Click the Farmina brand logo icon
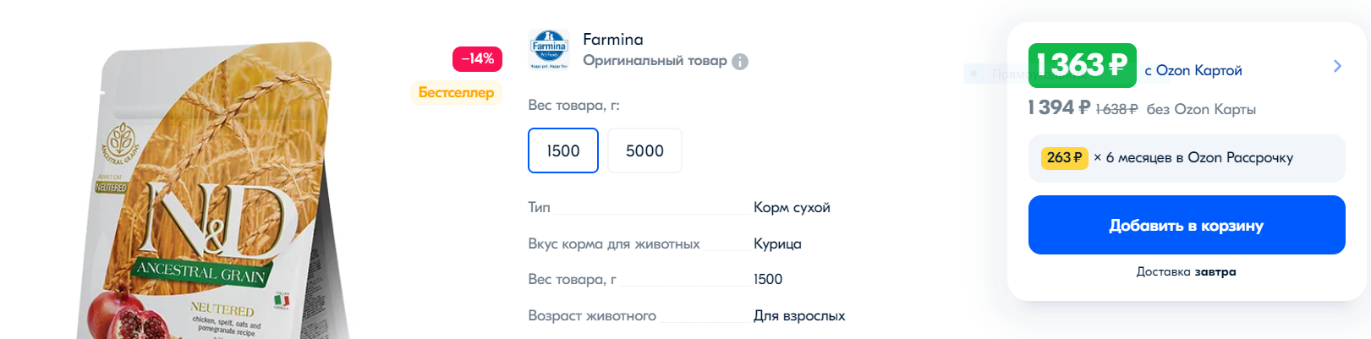Screen dimensions: 1371x339 pos(549,49)
